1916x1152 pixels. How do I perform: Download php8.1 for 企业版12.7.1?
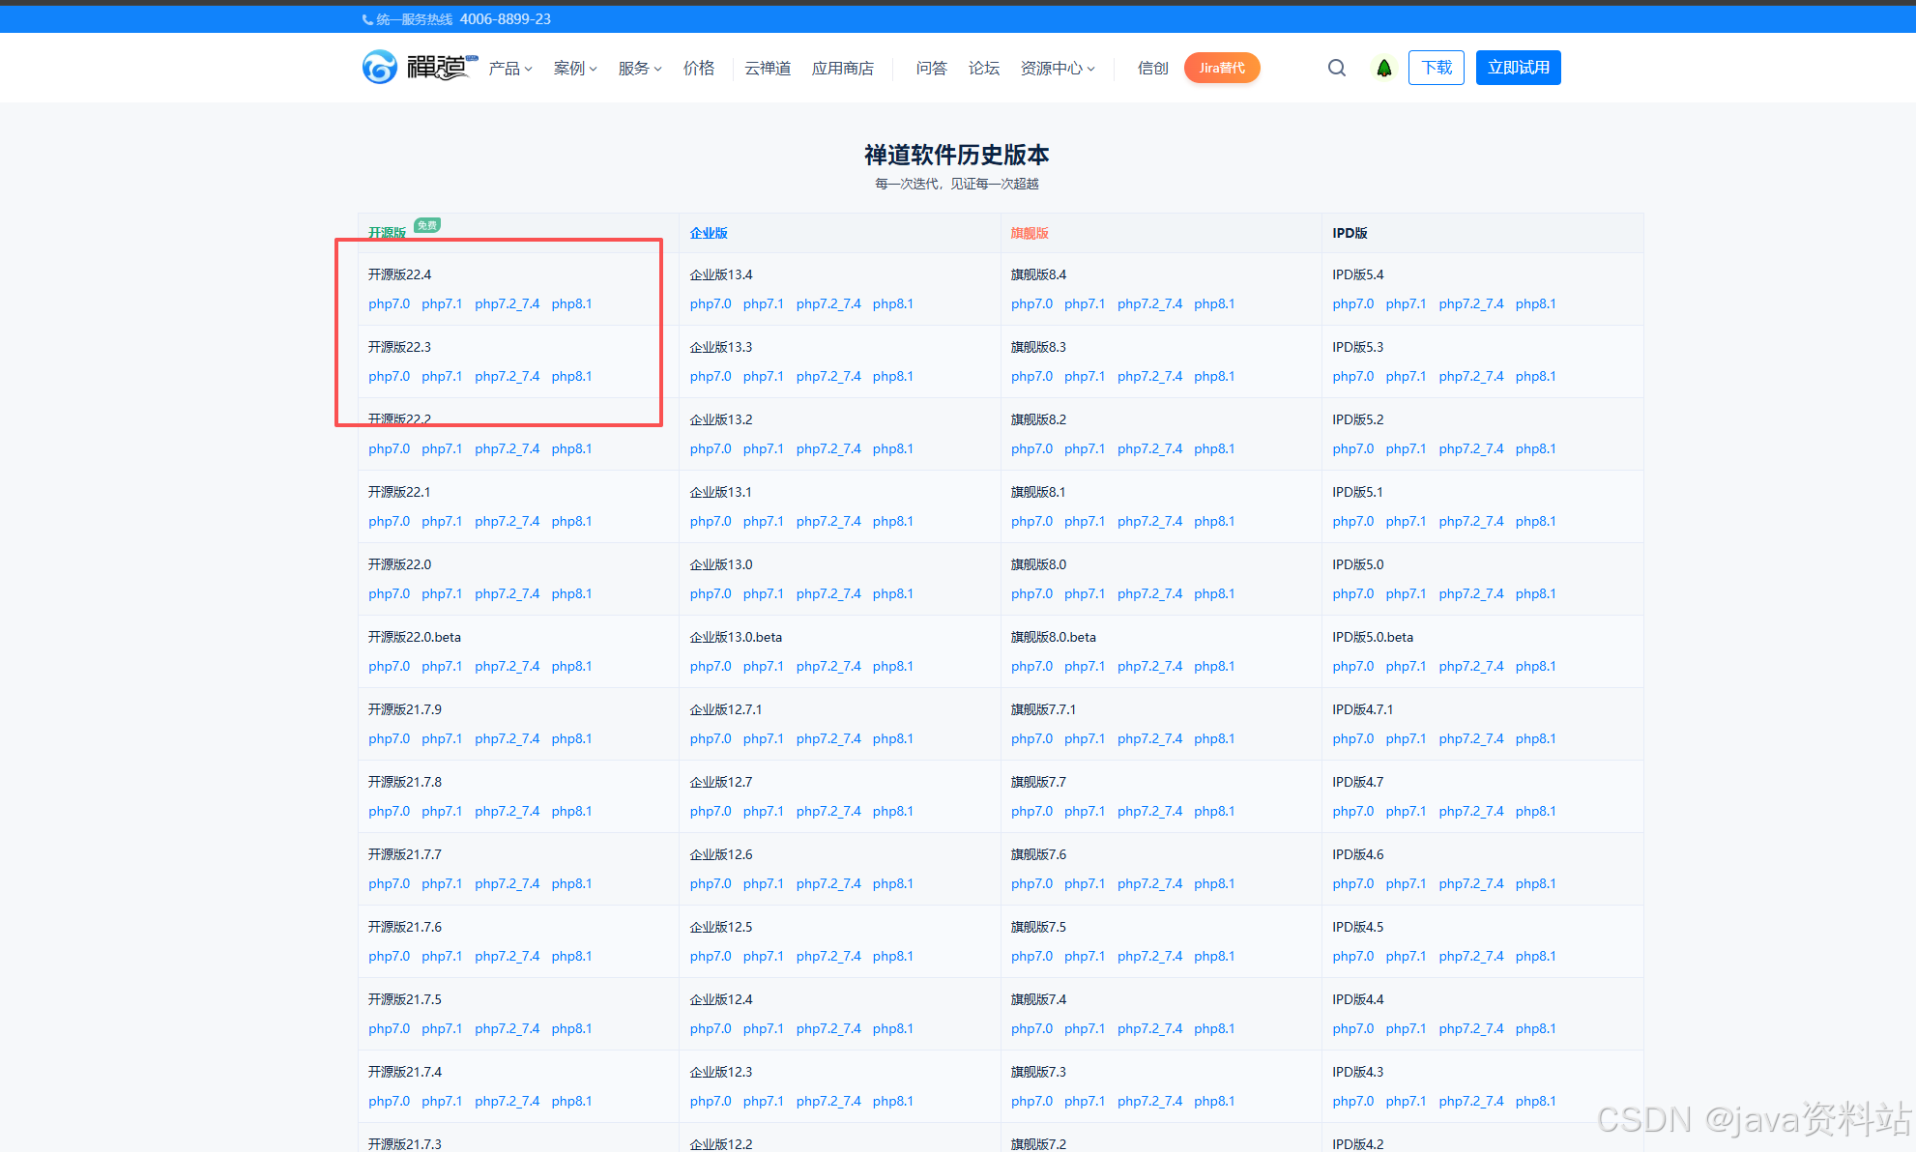click(893, 738)
